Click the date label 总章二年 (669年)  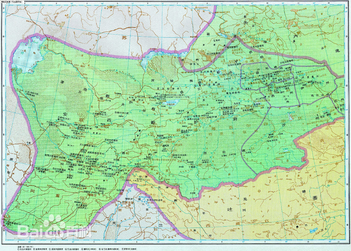23,246
